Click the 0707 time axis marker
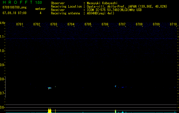 click(122, 24)
